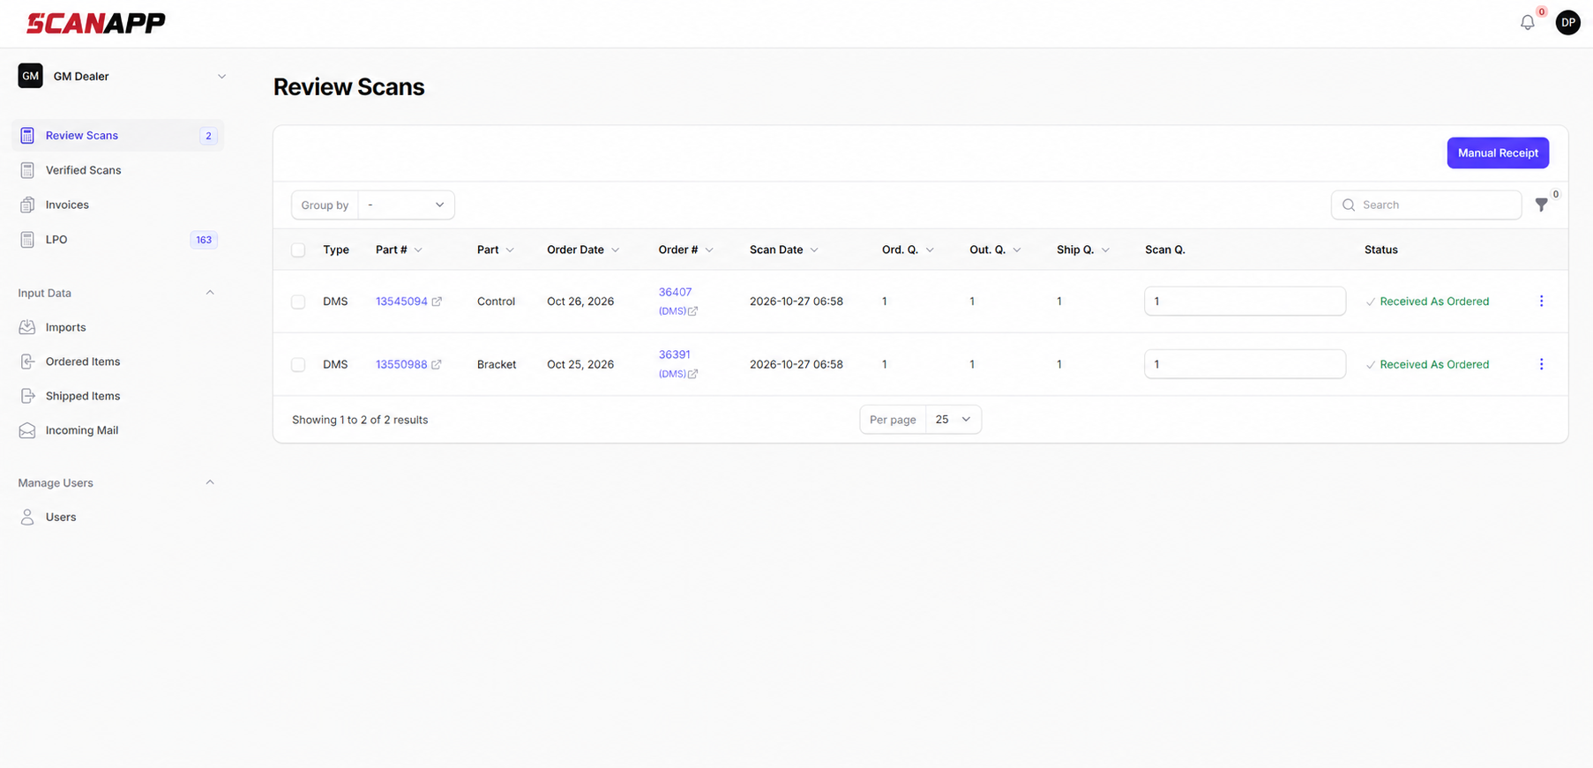Toggle the select-all header checkbox
1593x768 pixels.
point(298,250)
